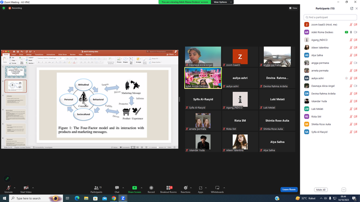Toggle video icon for Adek Risma Dedees
This screenshot has width=360, height=202.
(355, 33)
